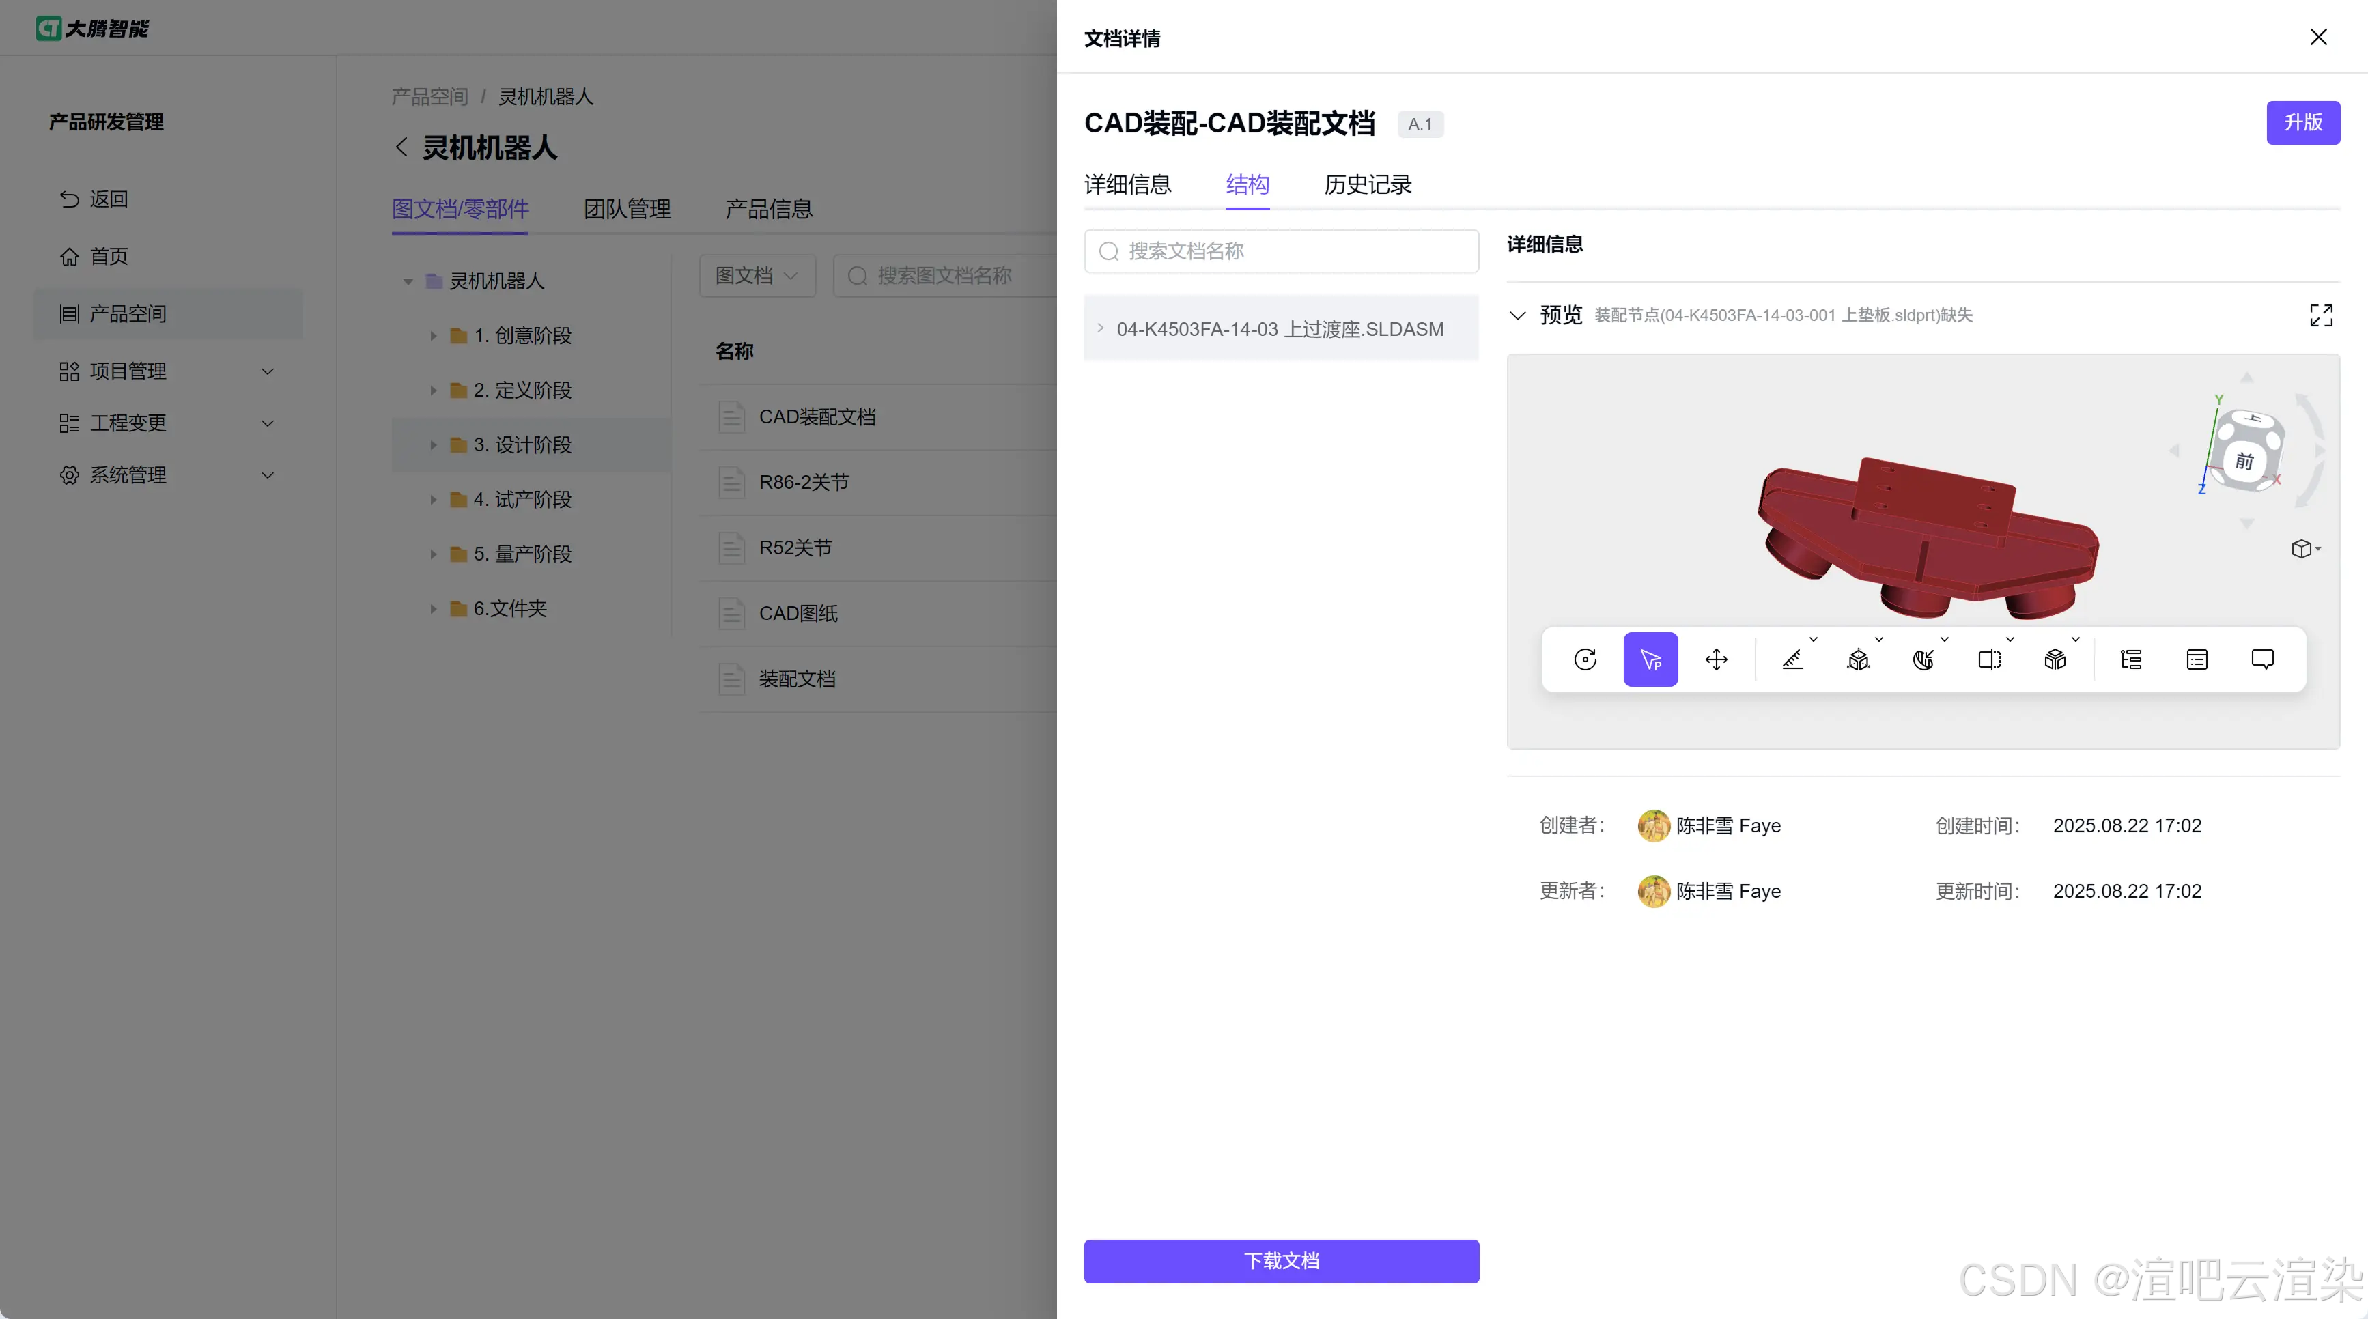Collapse the 预览 preview section
Screen dimensions: 2368x1319
tap(1518, 315)
